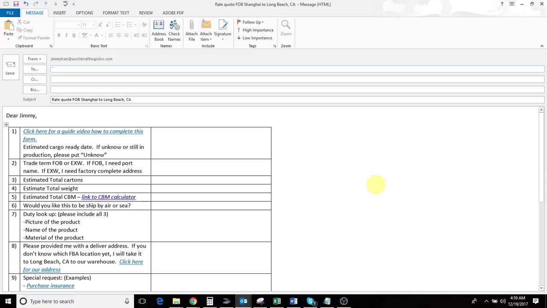Send the email message
The width and height of the screenshot is (547, 308).
pyautogui.click(x=10, y=68)
